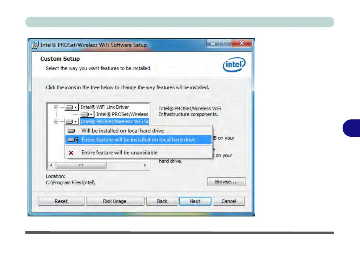This screenshot has height=253, width=360.
Task: Select the Intel WiFi Link Driver tree item
Action: pos(105,107)
